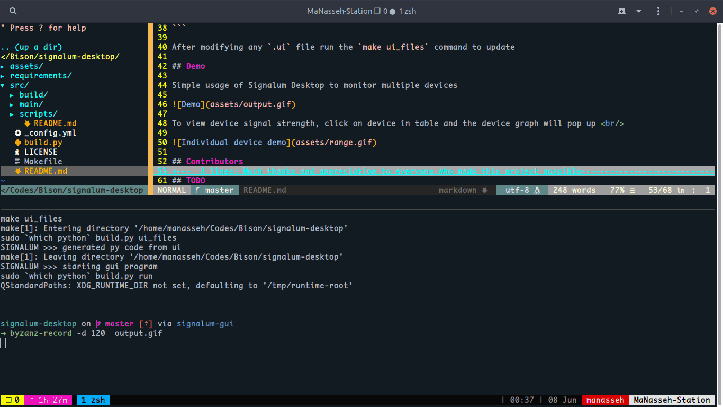Click the window title 'MaNasseh-Station'
This screenshot has height=407, width=723.
339,11
